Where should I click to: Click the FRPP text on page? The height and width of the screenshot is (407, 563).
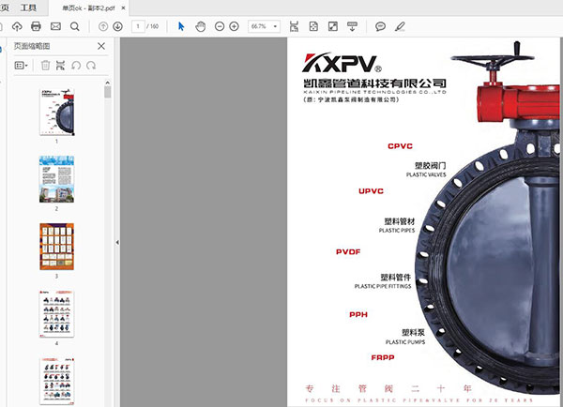tap(383, 357)
